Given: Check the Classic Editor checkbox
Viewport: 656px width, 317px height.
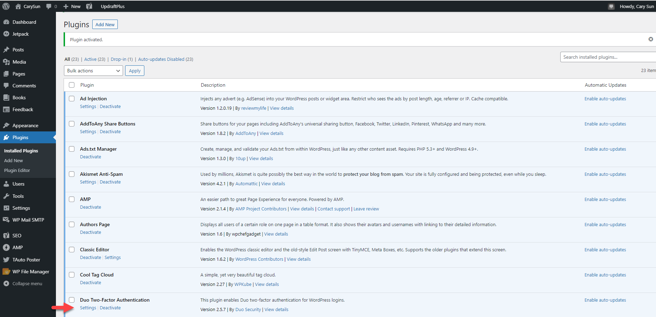Looking at the screenshot, I should pyautogui.click(x=72, y=250).
